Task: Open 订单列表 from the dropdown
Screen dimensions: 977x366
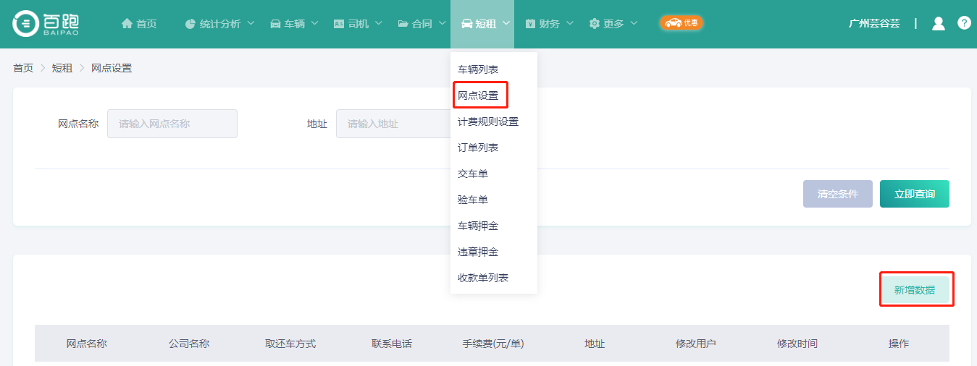Action: tap(478, 148)
